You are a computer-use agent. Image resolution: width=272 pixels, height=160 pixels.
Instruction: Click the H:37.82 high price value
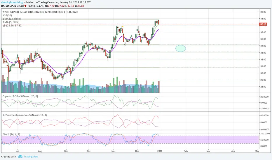[x=60, y=6]
